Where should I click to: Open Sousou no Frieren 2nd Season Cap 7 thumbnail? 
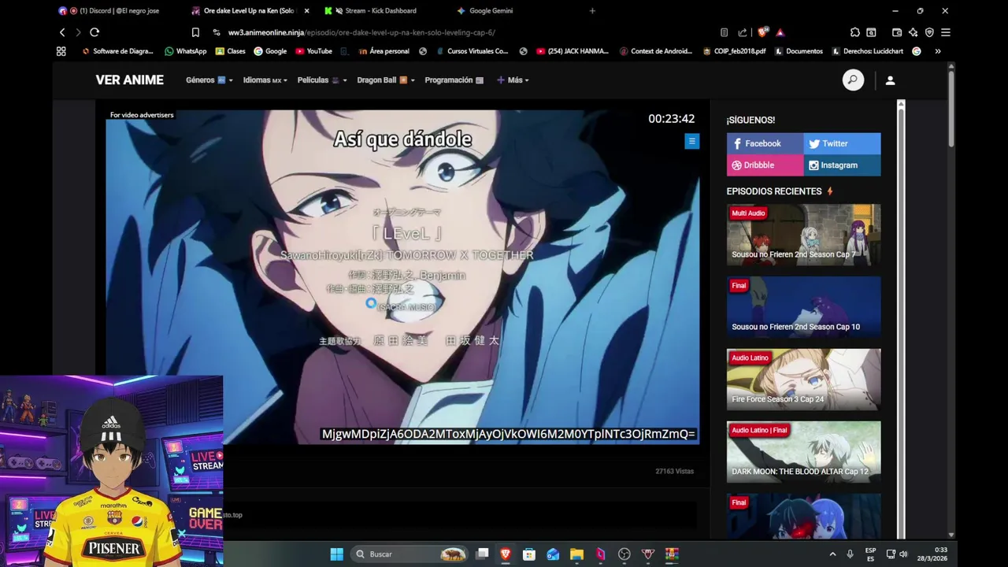point(803,235)
